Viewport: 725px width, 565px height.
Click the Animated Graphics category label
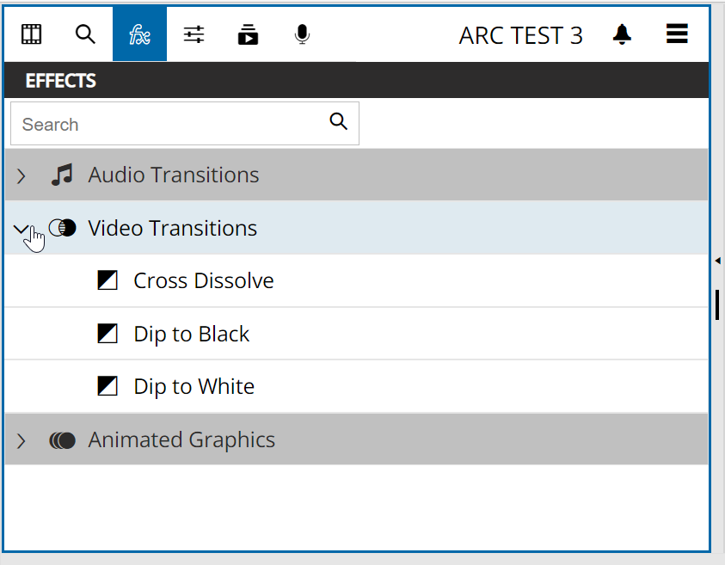pos(181,440)
